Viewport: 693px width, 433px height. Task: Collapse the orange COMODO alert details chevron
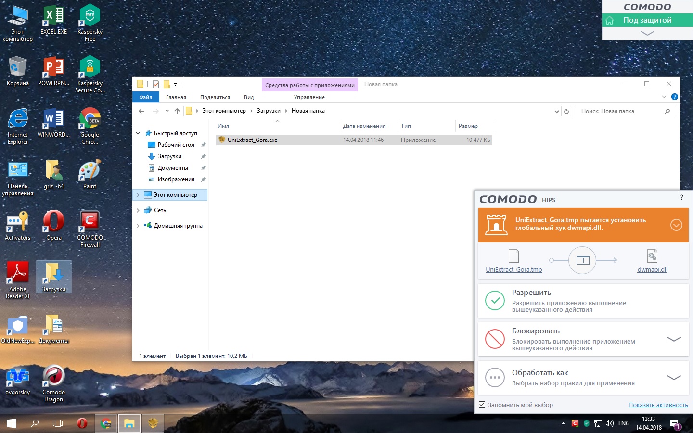pos(676,225)
